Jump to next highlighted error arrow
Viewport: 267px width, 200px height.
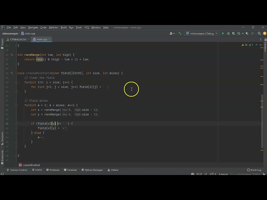[261, 45]
